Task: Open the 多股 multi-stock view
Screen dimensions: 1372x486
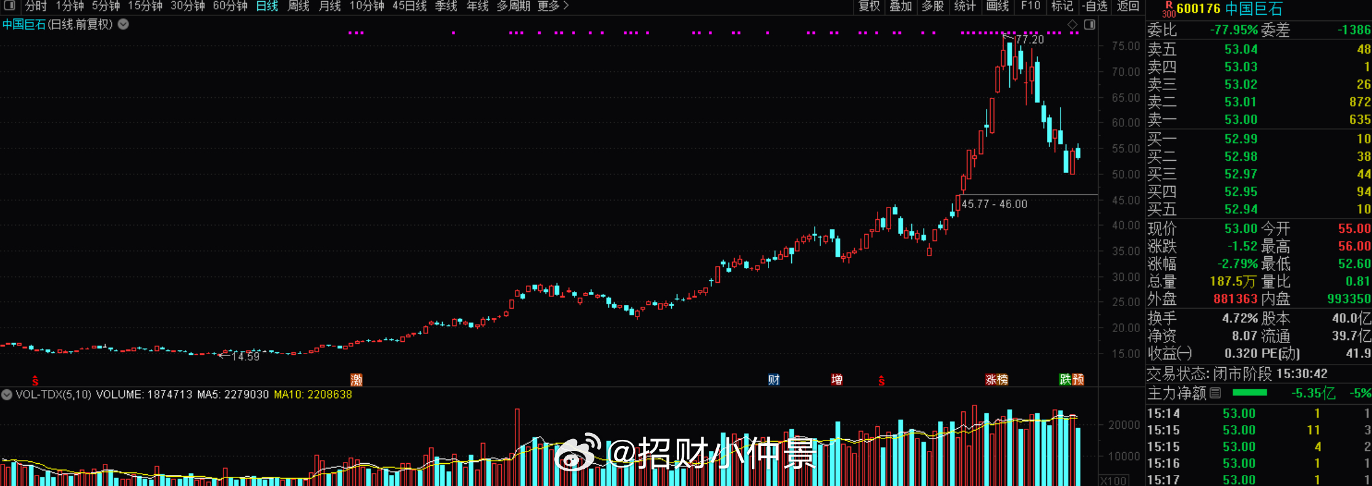Action: (933, 6)
